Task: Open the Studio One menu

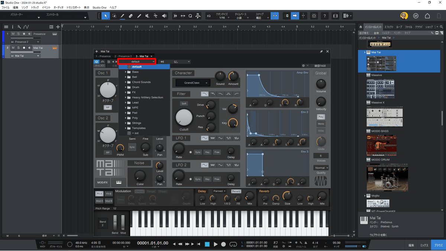Action: pyautogui.click(x=99, y=7)
